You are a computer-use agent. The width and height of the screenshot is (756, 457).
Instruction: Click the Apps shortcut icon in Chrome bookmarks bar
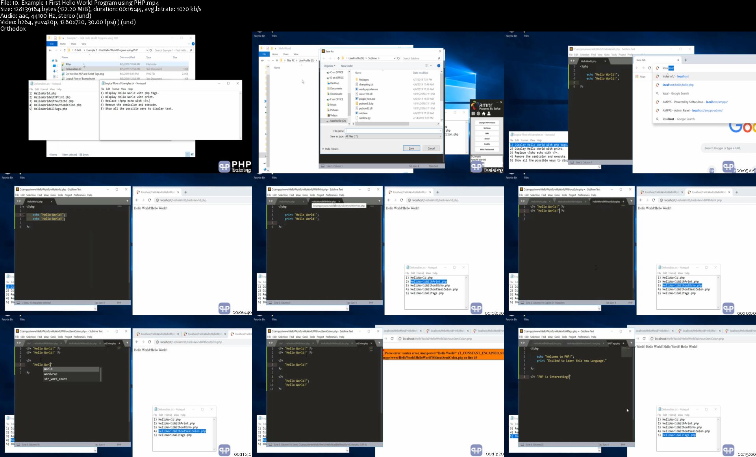click(x=637, y=76)
